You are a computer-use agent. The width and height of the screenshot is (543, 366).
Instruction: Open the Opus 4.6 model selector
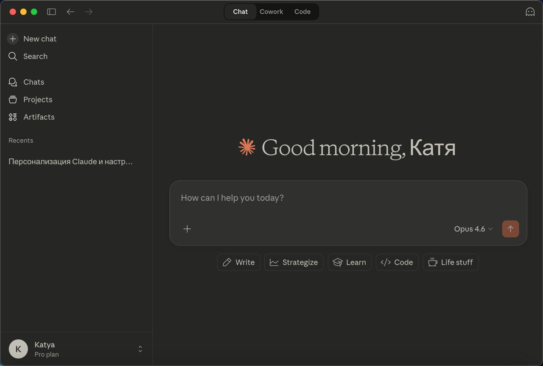473,229
